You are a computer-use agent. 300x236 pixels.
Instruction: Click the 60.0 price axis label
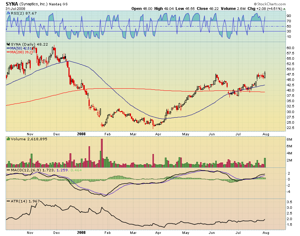pos(290,48)
